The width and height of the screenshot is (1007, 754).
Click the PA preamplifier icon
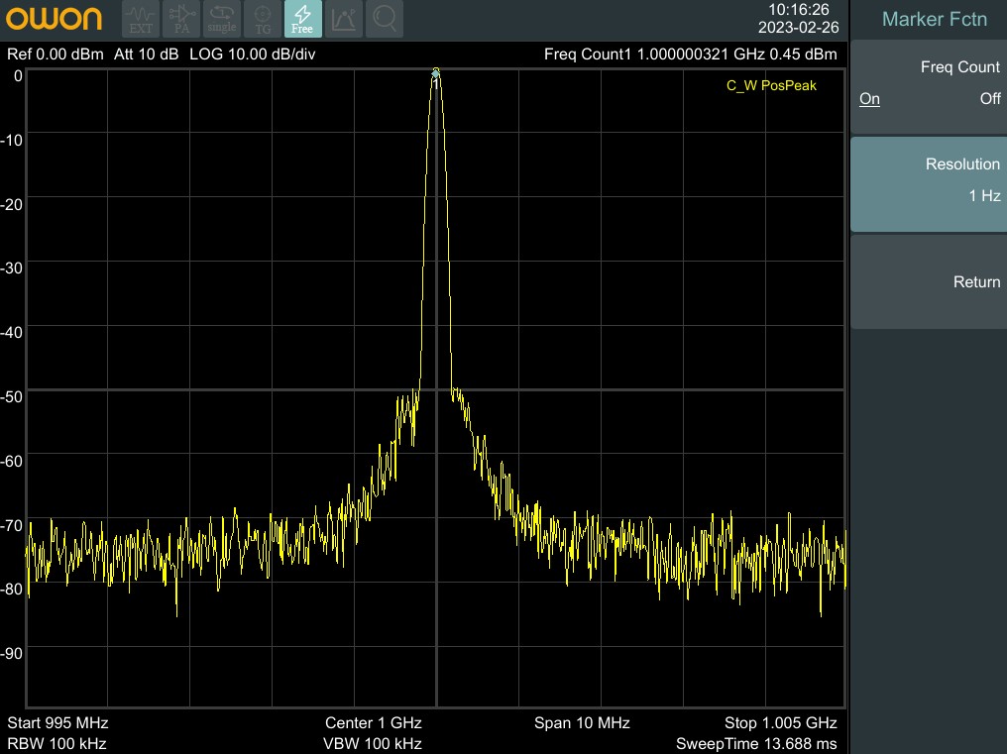coord(181,19)
